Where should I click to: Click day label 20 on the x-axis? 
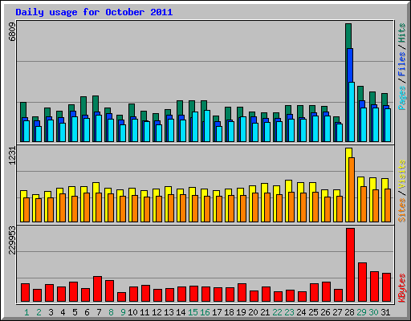pyautogui.click(x=253, y=312)
